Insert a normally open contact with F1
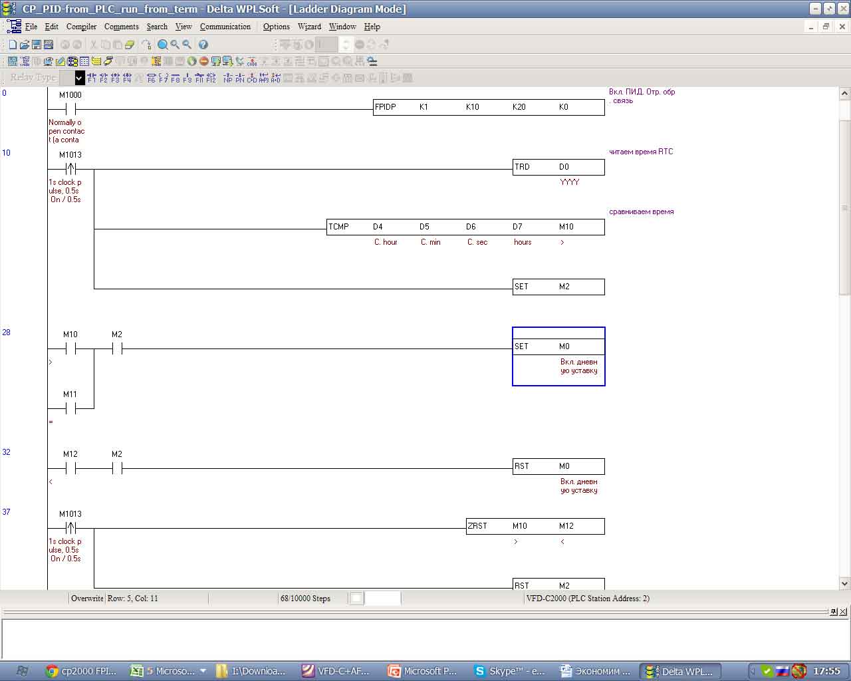Screen dimensions: 851x681 (92, 78)
